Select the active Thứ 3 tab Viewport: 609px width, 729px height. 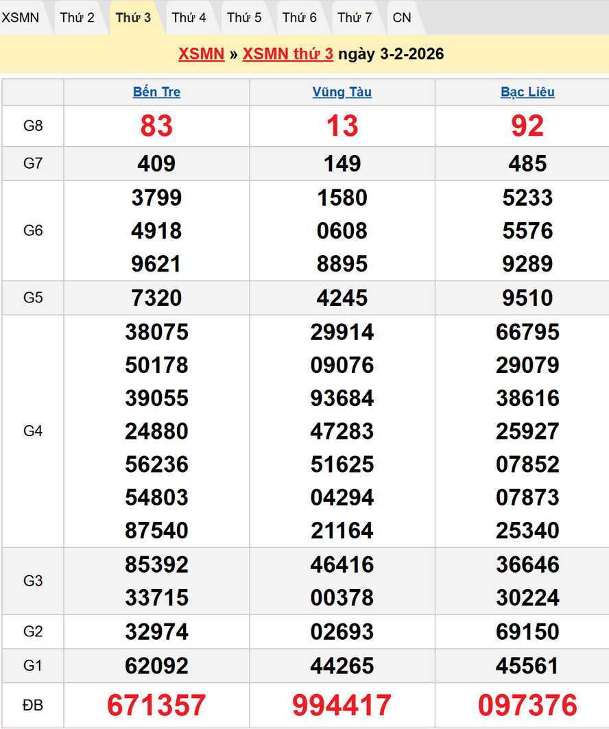coord(133,18)
